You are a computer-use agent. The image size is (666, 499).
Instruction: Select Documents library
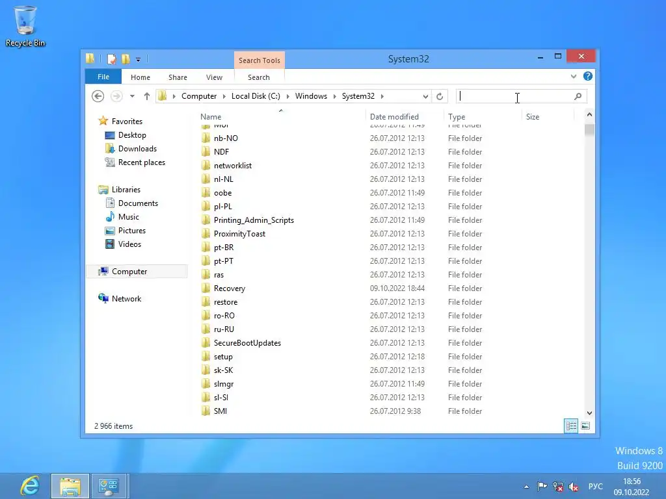tap(138, 203)
